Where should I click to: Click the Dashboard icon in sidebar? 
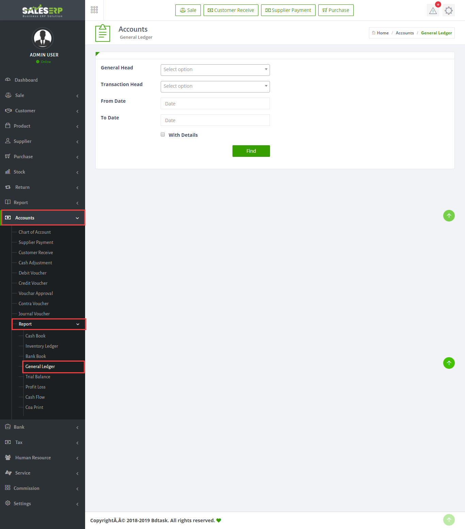[8, 80]
